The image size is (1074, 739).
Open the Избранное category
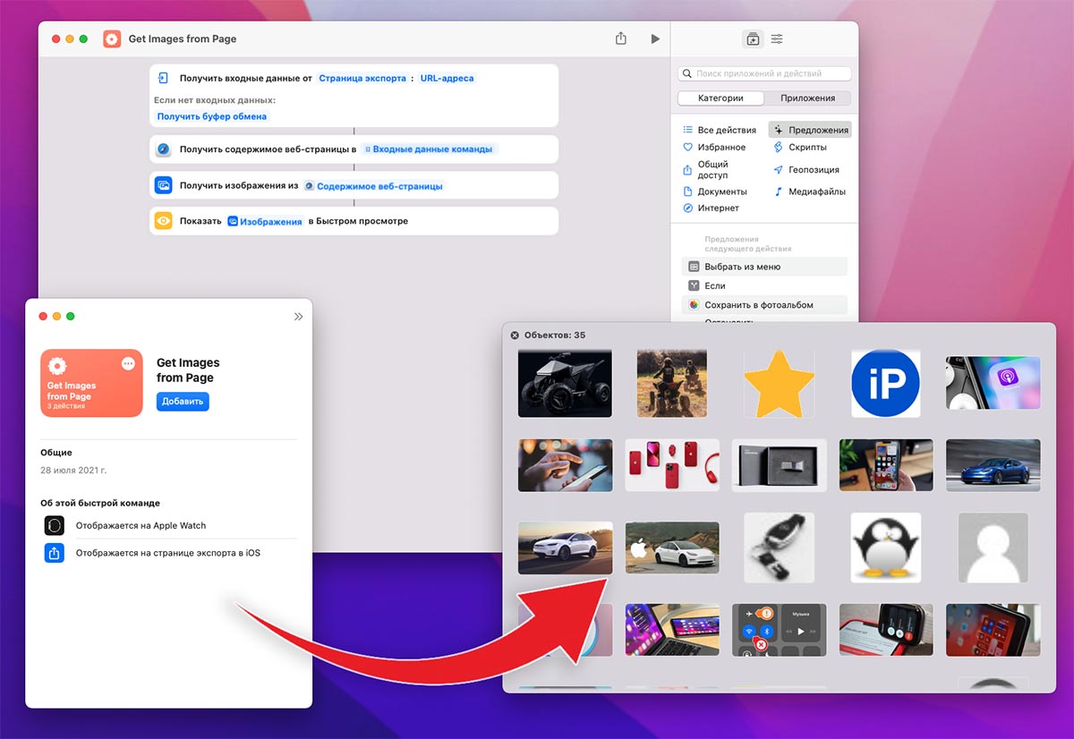pyautogui.click(x=720, y=148)
